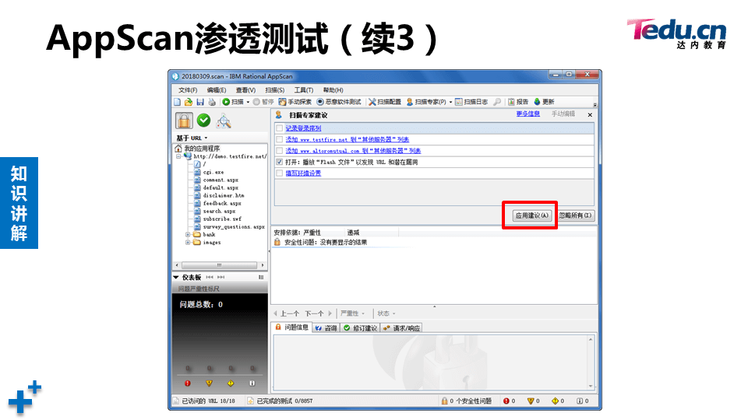Screen dimensions: 748x420
Task: Check the 添加 www.altoromutual.com checkbox
Action: click(280, 151)
